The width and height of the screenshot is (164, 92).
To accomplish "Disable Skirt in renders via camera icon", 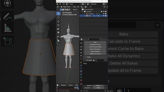I will 106,16.
